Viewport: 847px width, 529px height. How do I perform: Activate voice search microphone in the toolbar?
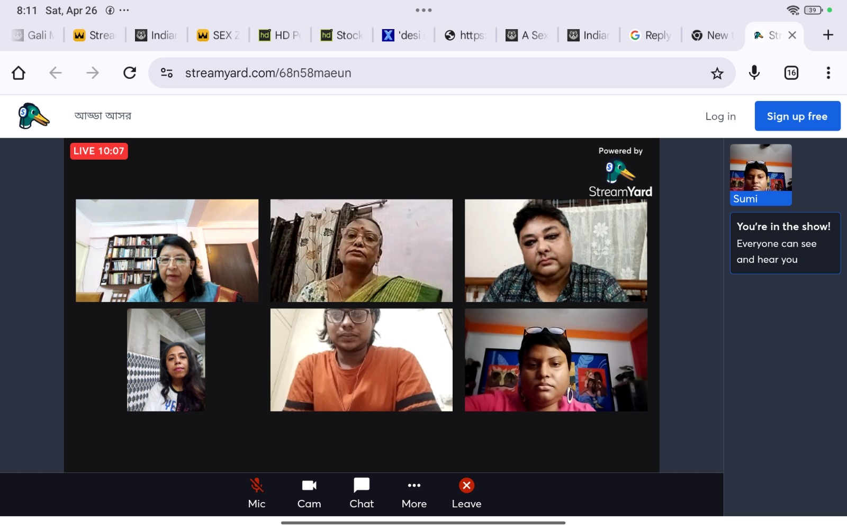(x=754, y=73)
